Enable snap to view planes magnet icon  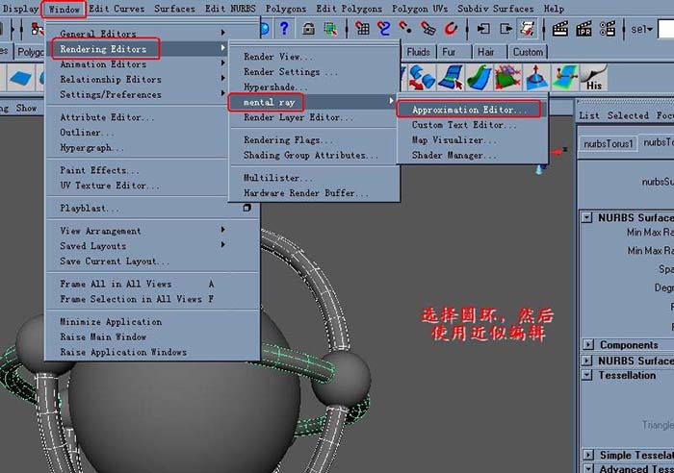pos(428,29)
